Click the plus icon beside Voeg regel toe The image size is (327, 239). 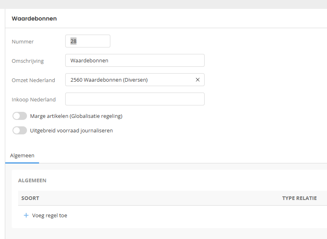coord(26,215)
